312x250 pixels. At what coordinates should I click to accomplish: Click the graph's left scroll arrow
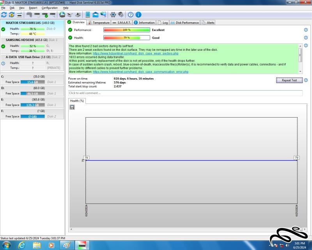(x=71, y=229)
